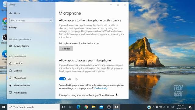Click the Settings gear on taskbar
This screenshot has width=195, height=110.
click(116, 107)
